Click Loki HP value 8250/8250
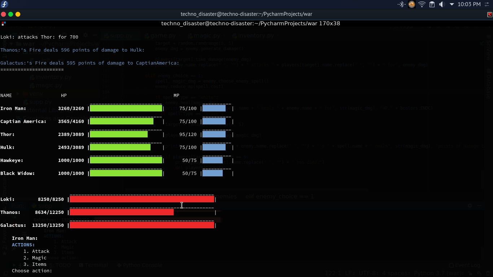Image resolution: width=493 pixels, height=277 pixels. [51, 199]
